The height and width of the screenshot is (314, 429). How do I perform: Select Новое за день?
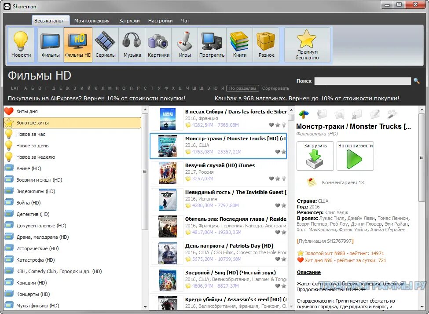click(72, 146)
